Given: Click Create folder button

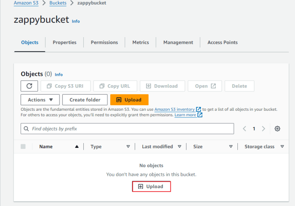Looking at the screenshot, I should point(85,100).
